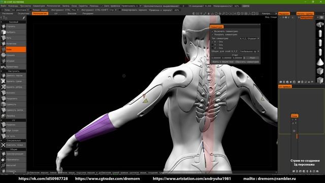Select the X - Ось symmetry axis
This screenshot has height=183, width=325.
pos(213,42)
